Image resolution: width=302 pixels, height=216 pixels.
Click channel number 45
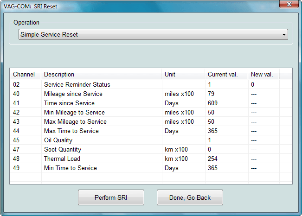click(x=16, y=140)
